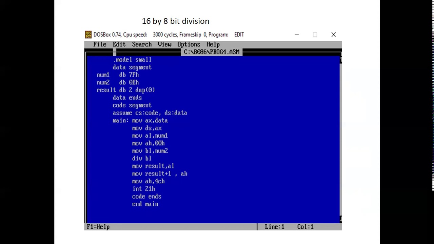Open the Help menu
Screen dimensions: 434x244
(x=213, y=44)
